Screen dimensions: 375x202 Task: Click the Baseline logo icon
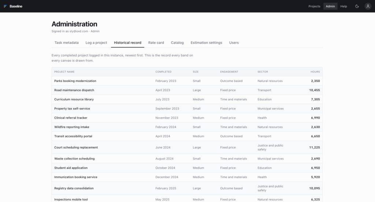[5, 6]
